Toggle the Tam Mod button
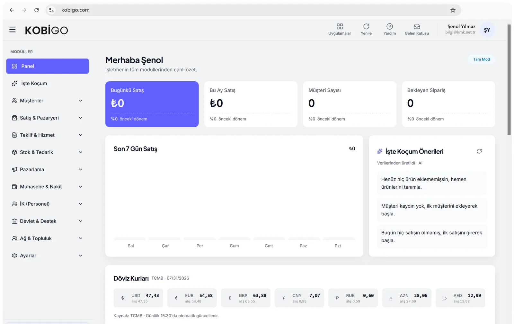 [x=482, y=59]
